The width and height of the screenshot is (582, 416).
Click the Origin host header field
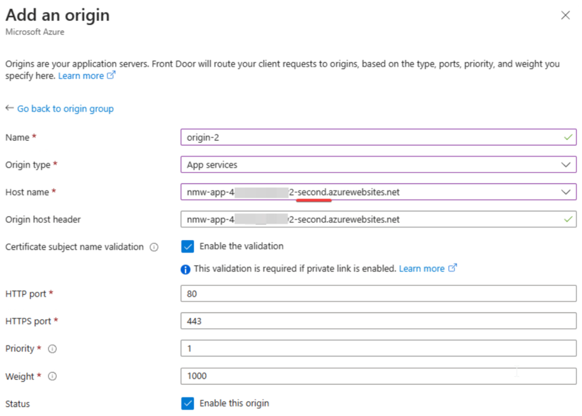378,219
